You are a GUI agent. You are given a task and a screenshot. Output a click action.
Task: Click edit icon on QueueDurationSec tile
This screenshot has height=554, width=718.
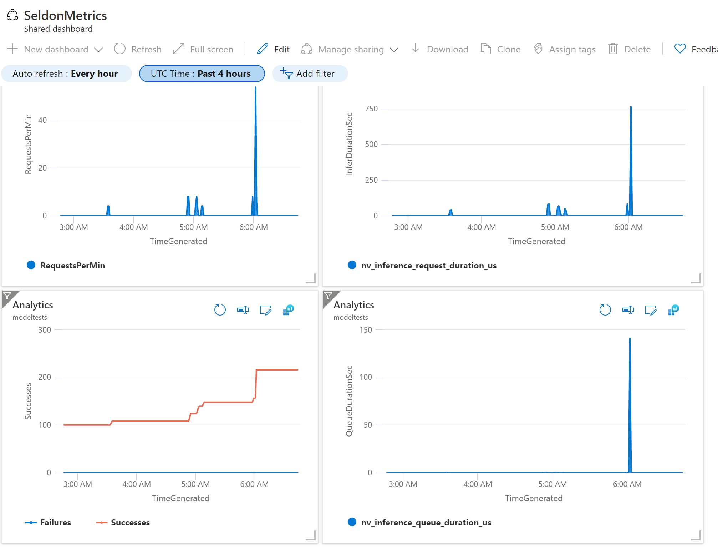pyautogui.click(x=651, y=310)
